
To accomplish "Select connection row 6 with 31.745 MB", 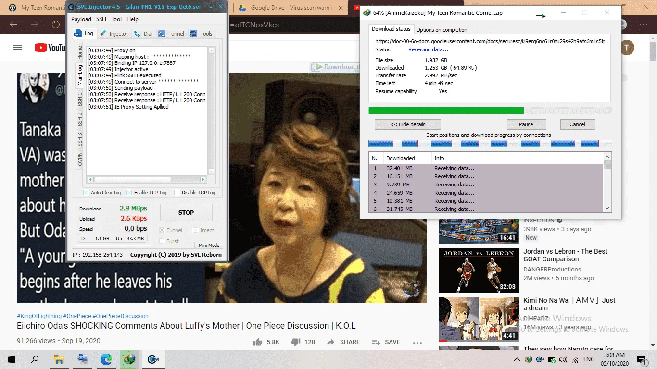I will point(486,209).
